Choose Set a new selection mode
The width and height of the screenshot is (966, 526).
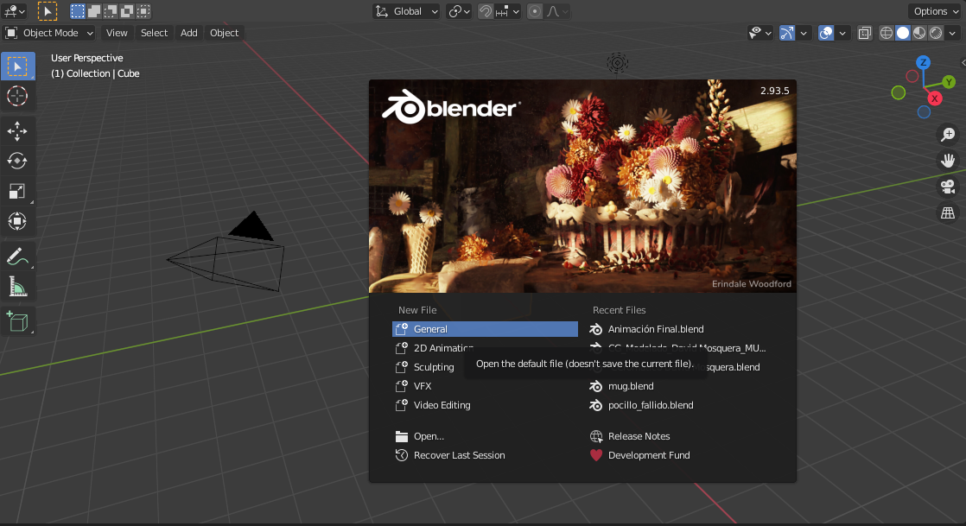pos(78,11)
